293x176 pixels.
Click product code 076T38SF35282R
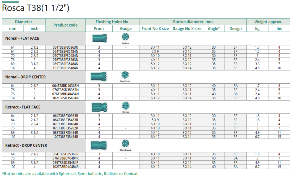(65, 128)
